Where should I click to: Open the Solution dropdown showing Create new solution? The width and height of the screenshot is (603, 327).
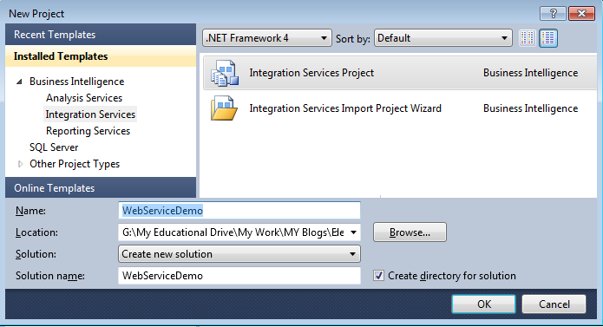239,254
